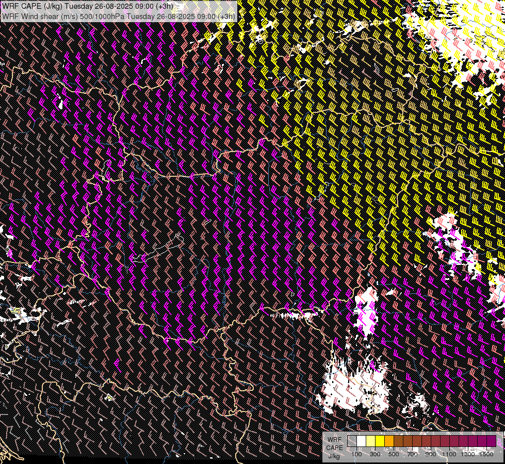Select the bright yellow 300–400 J/kg legend swatch
The height and width of the screenshot is (464, 505).
tap(380, 441)
